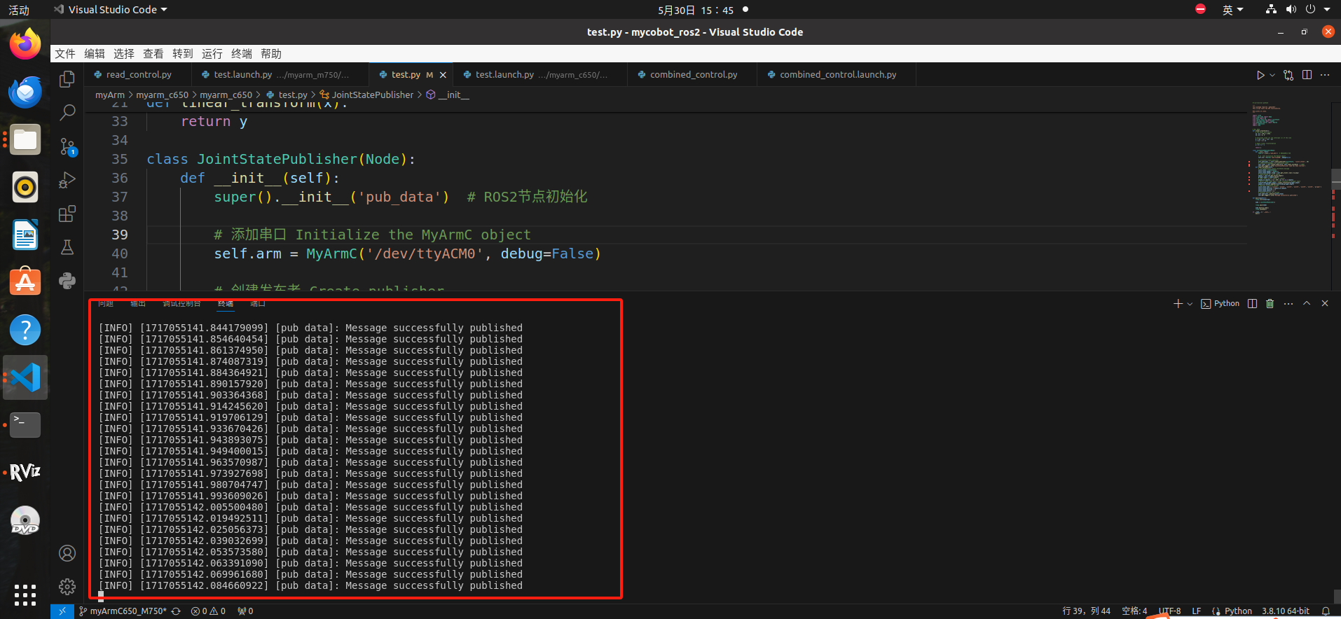Click the test.py breadcrumb segment
The height and width of the screenshot is (619, 1341).
click(x=287, y=95)
